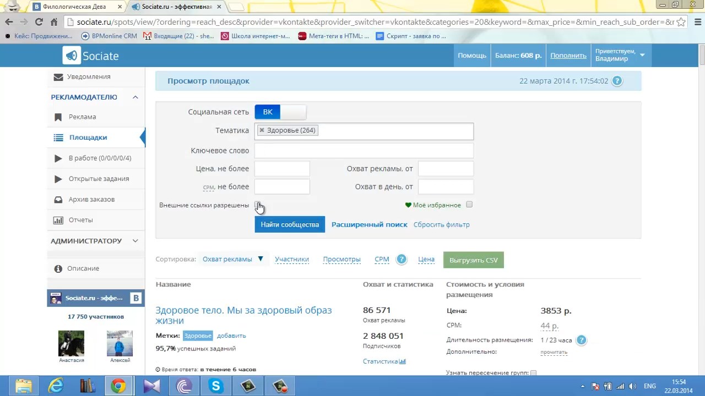This screenshot has width=705, height=396.
Task: Click the Sociate megaphone logo icon
Action: (72, 56)
